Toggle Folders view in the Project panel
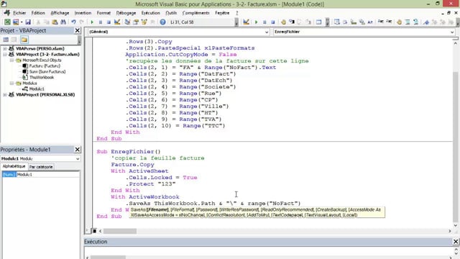The height and width of the screenshot is (259, 460). click(24, 40)
